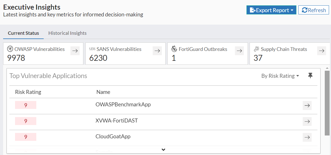Pin the Top Vulnerable Applications widget
Screen dimensions: 331x155
[x=310, y=76]
